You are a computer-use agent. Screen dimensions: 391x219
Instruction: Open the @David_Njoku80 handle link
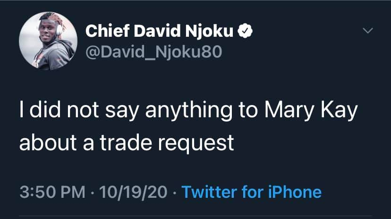click(x=153, y=52)
